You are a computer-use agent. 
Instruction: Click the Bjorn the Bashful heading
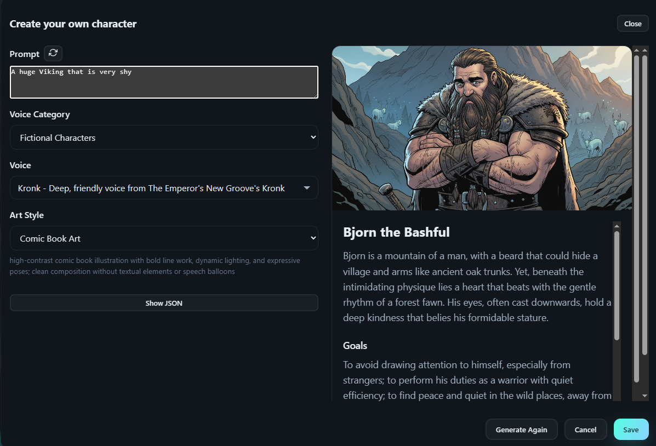pos(396,232)
